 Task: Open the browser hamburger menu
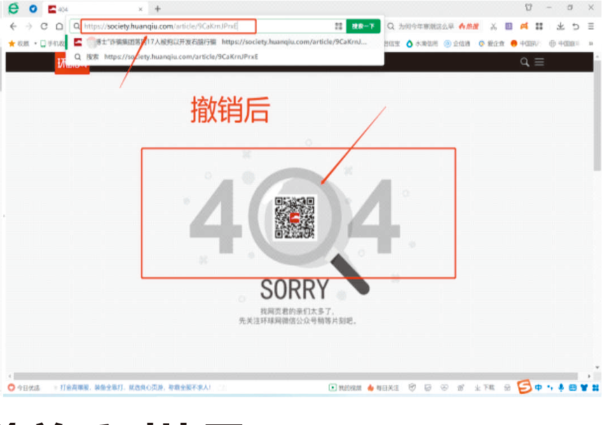click(x=591, y=26)
